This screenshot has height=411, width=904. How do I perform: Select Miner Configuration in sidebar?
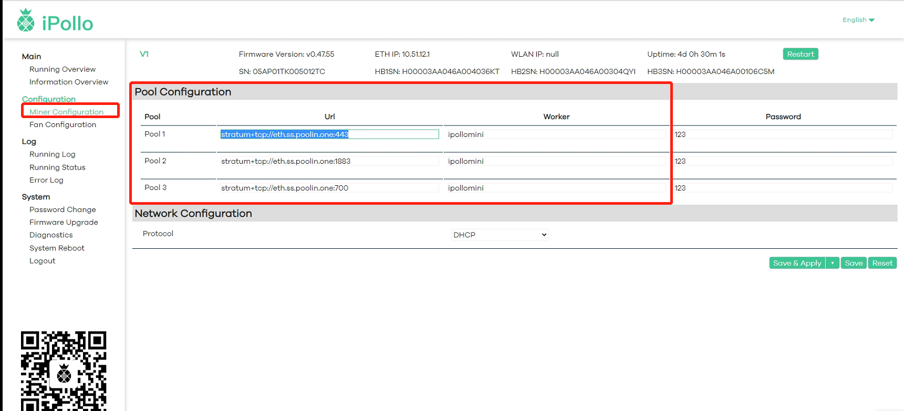(66, 112)
